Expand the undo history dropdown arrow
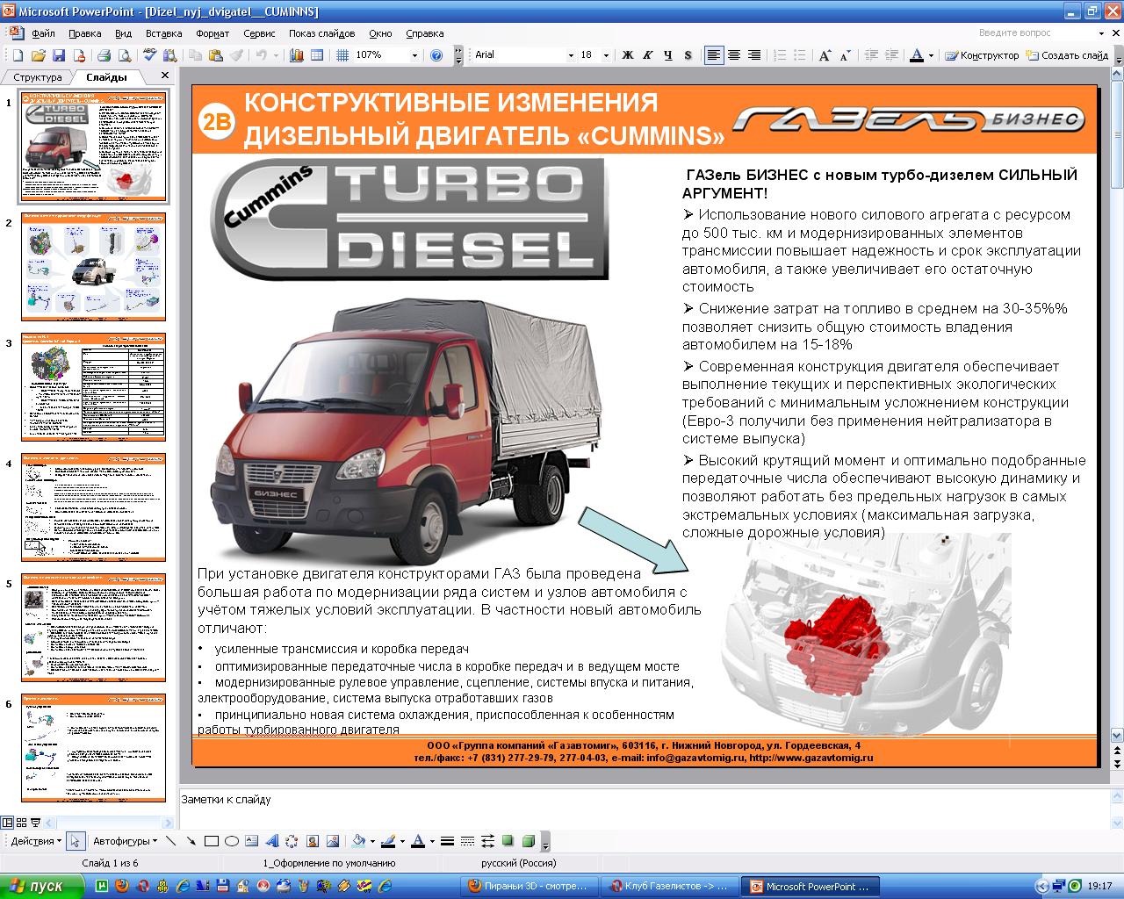The width and height of the screenshot is (1124, 899). (275, 55)
